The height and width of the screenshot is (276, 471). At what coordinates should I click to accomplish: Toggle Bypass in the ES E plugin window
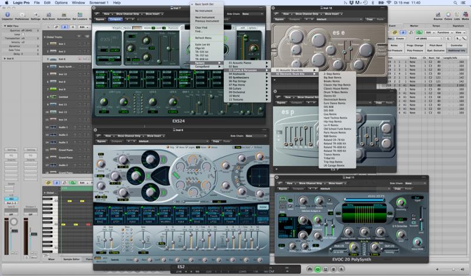click(x=279, y=19)
